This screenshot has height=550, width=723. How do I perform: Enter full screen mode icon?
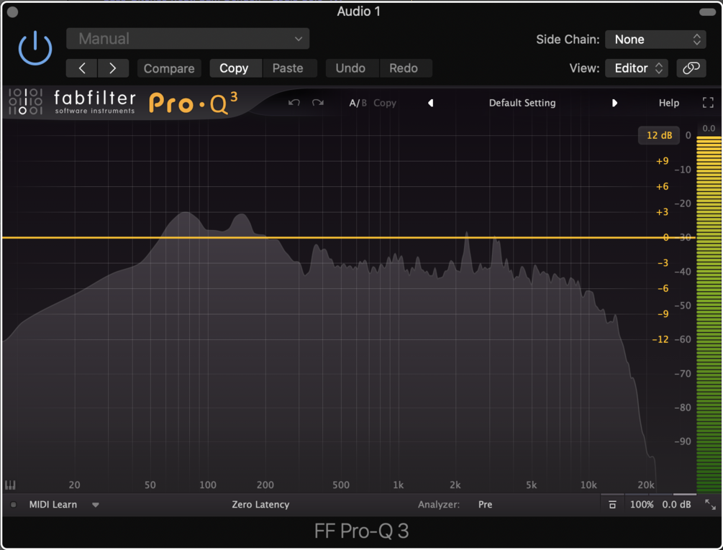708,103
